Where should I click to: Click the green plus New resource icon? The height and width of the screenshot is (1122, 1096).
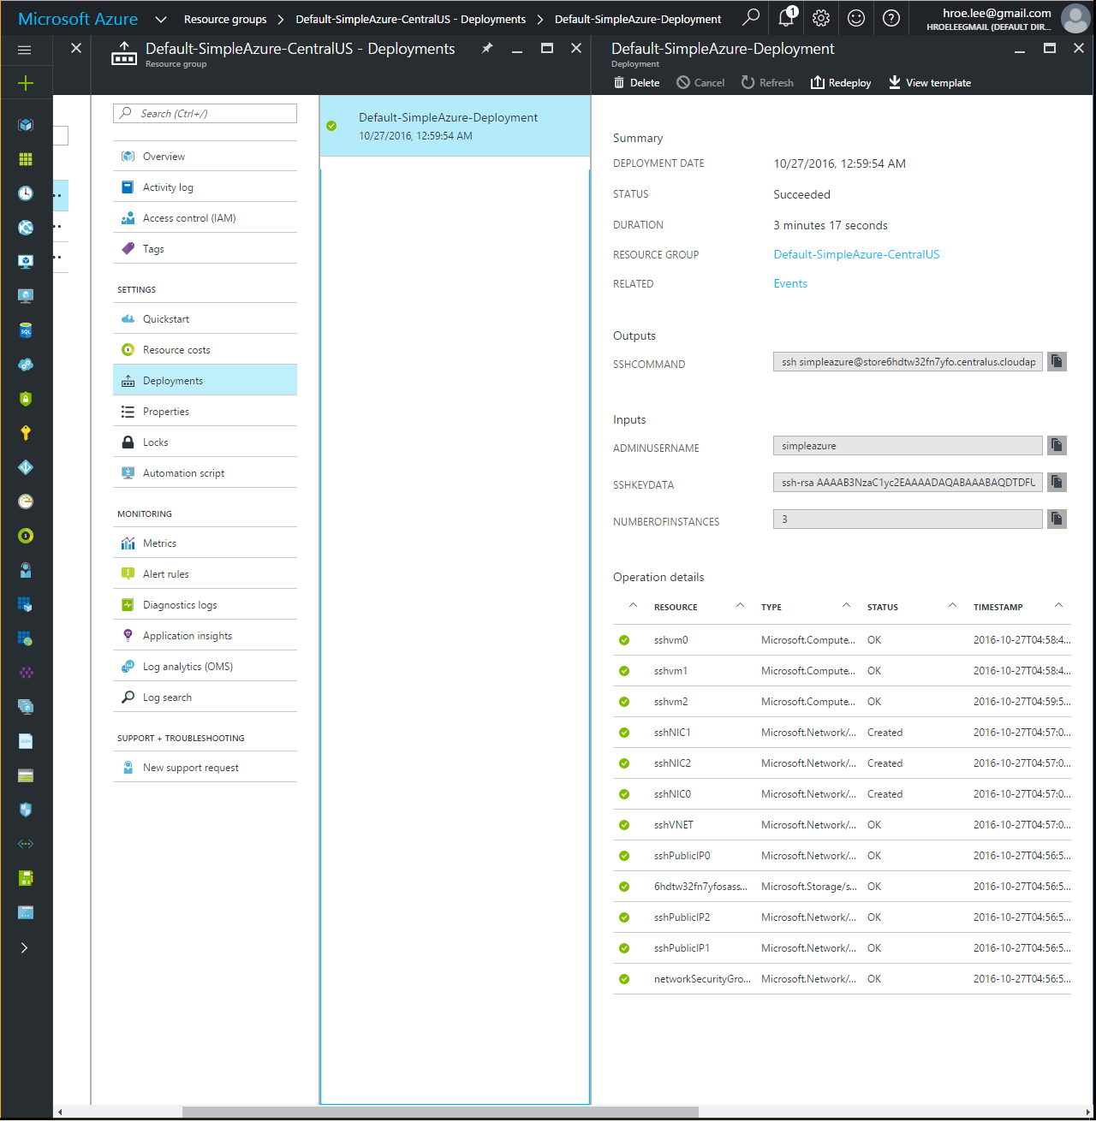click(26, 83)
